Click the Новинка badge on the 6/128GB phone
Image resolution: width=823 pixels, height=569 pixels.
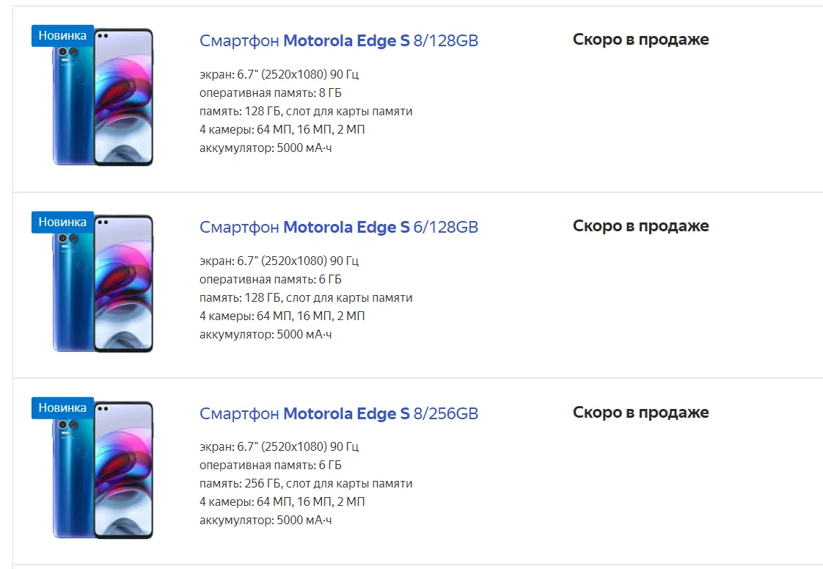coord(62,222)
